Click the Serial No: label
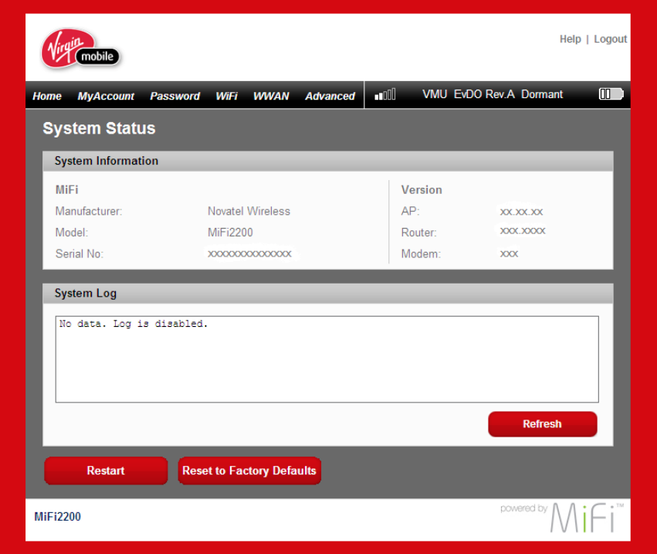This screenshot has height=554, width=657. pyautogui.click(x=80, y=253)
